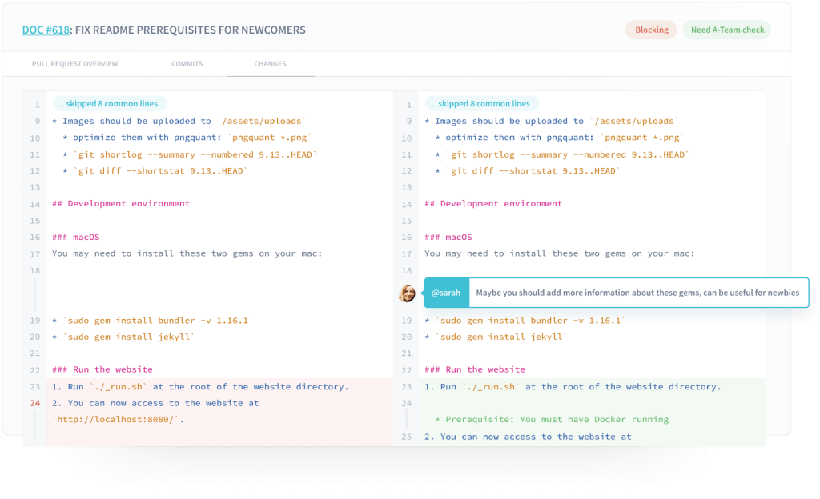Click the Blocking status label
820x499 pixels.
650,30
